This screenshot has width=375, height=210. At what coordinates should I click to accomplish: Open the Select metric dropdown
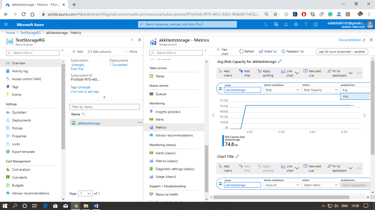pyautogui.click(x=320, y=185)
